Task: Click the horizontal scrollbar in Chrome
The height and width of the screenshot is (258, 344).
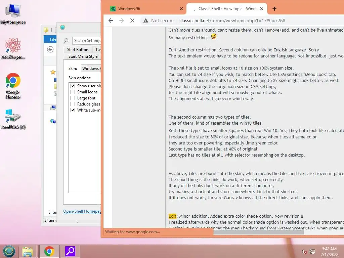Action: (258, 232)
